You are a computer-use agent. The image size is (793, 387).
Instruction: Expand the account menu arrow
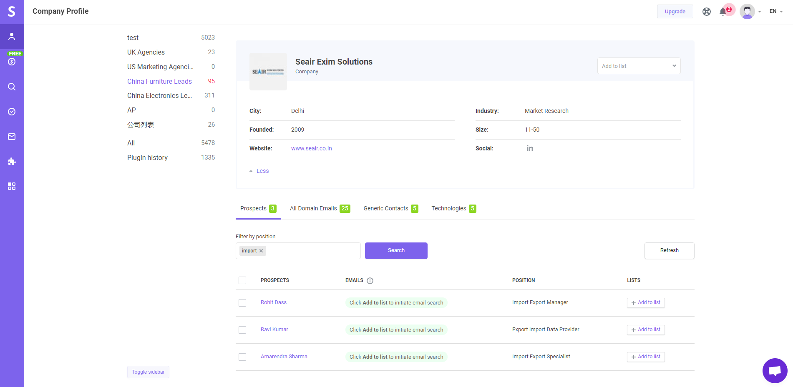[x=760, y=12]
